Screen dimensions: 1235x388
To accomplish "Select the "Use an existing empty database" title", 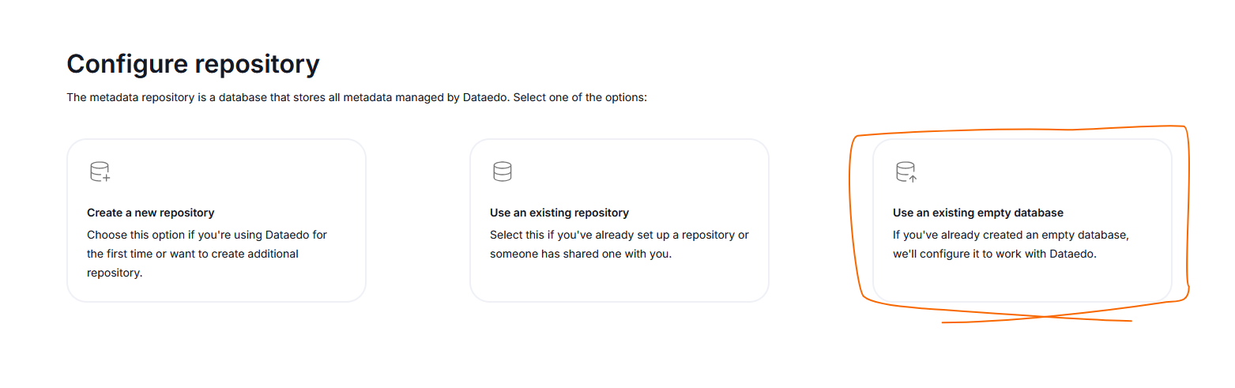I will tap(977, 213).
